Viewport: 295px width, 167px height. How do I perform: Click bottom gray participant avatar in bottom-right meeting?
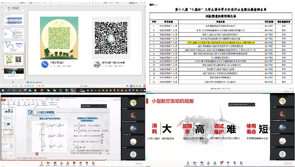pyautogui.click(x=282, y=154)
